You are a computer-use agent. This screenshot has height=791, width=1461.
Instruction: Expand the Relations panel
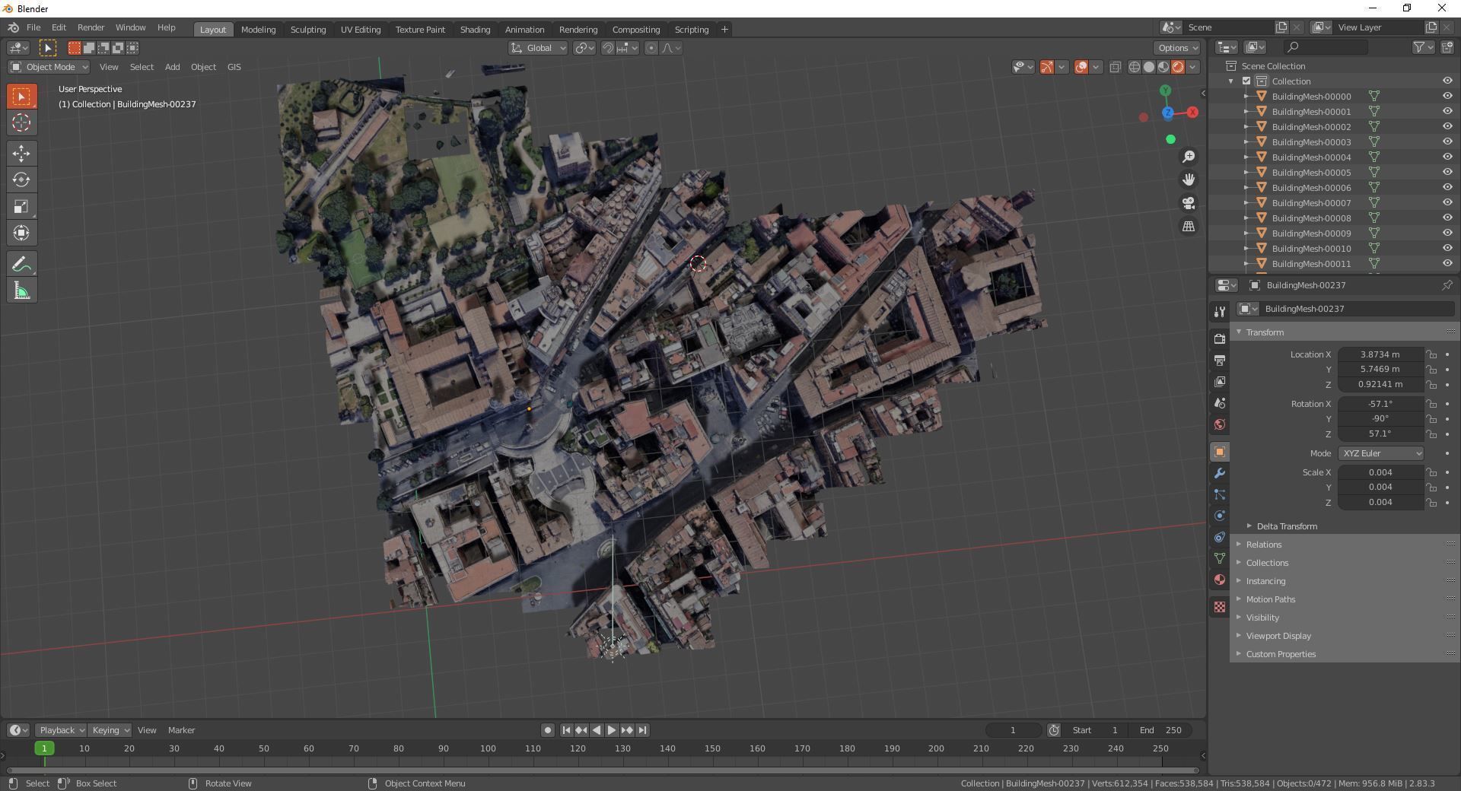[1263, 545]
